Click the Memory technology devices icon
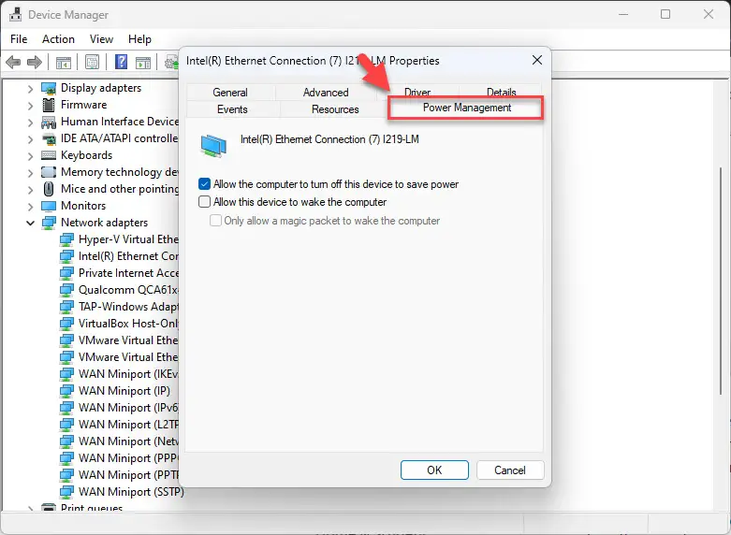Viewport: 731px width, 535px height. 49,172
